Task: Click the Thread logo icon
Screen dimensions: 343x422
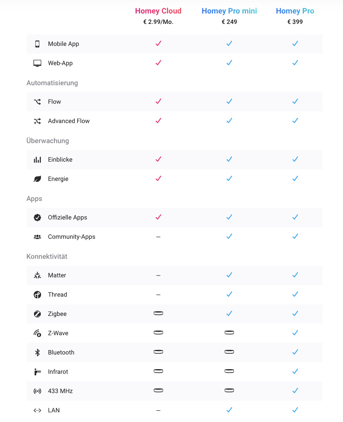Action: click(x=37, y=295)
